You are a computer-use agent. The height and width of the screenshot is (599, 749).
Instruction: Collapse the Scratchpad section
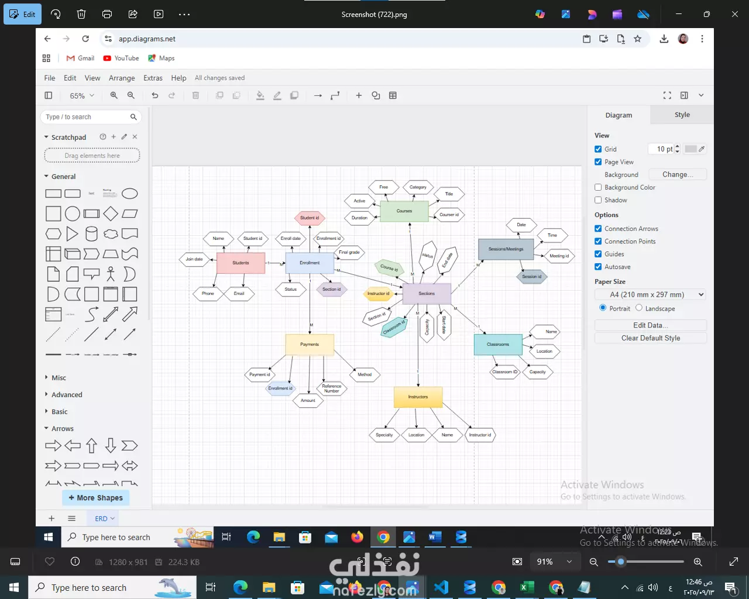[46, 137]
